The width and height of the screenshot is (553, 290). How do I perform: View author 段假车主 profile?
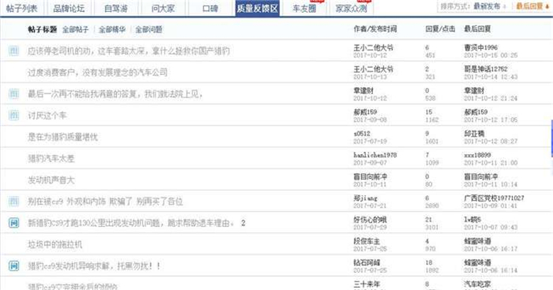367,241
